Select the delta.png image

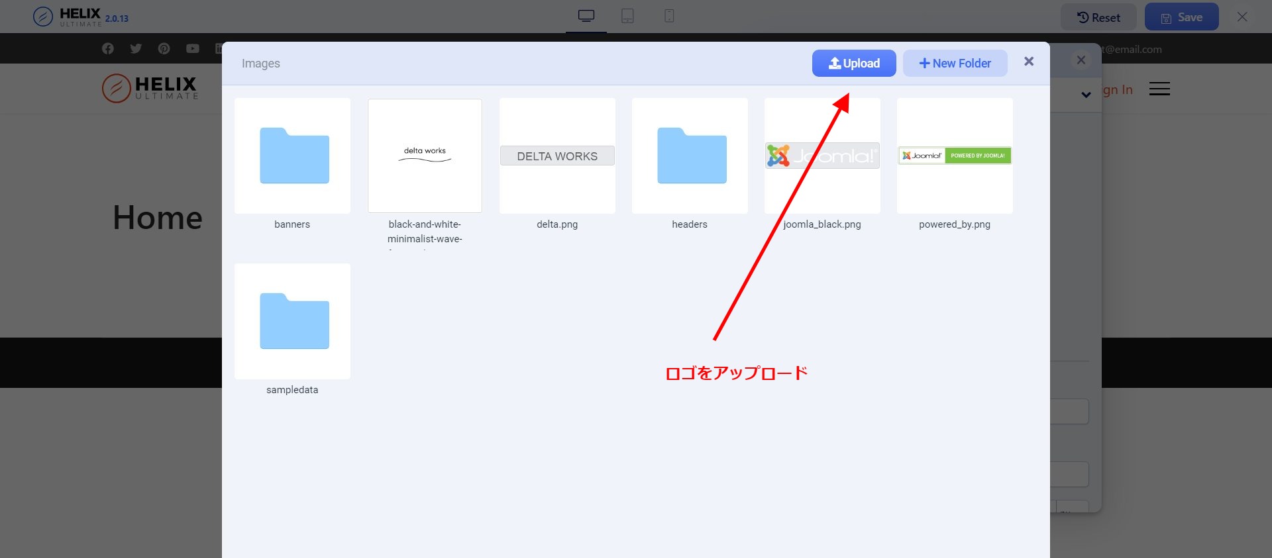click(557, 156)
